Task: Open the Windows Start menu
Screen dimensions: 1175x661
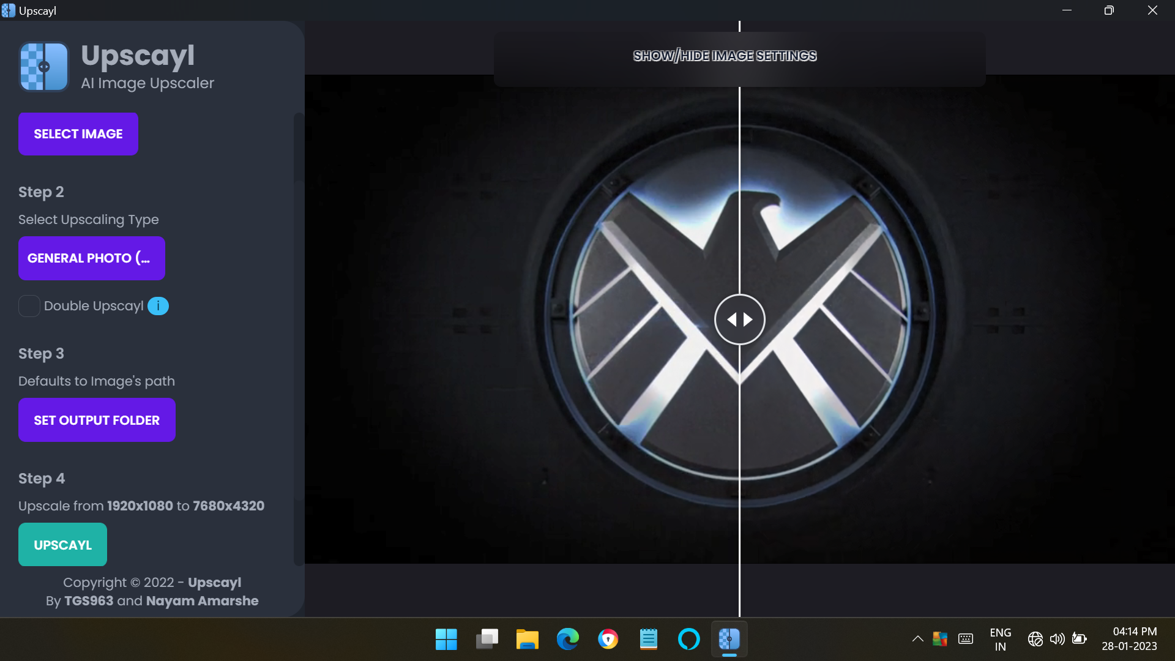Action: click(446, 640)
